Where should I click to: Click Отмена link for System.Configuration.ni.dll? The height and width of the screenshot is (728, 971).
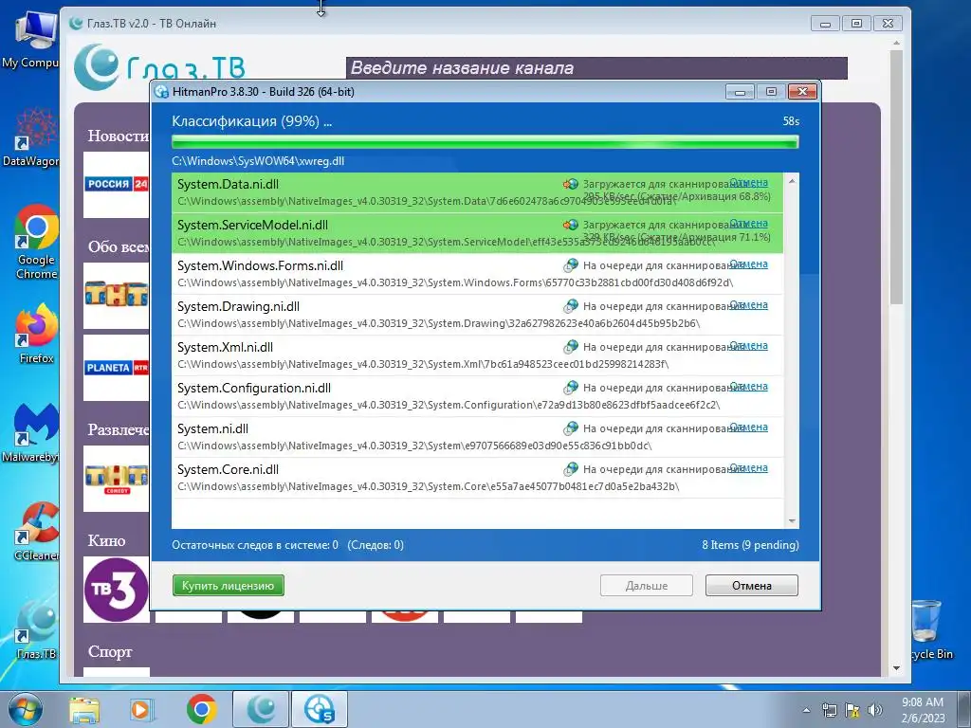(748, 387)
